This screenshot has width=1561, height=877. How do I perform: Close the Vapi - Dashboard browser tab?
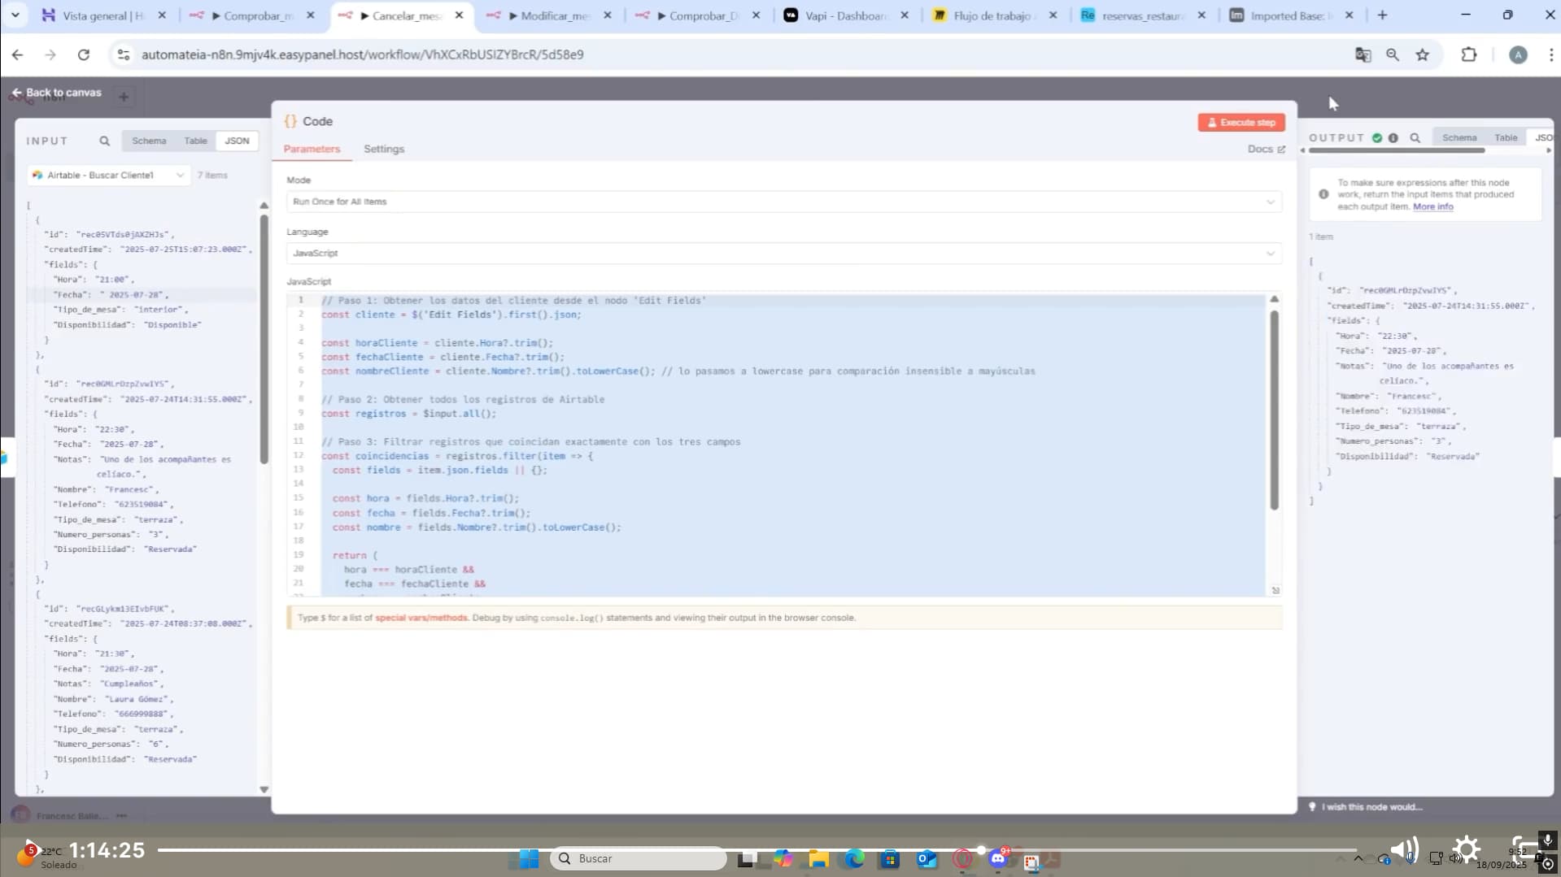905,15
